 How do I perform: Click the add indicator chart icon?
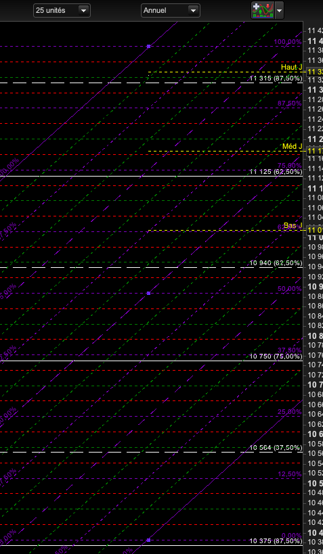263,10
